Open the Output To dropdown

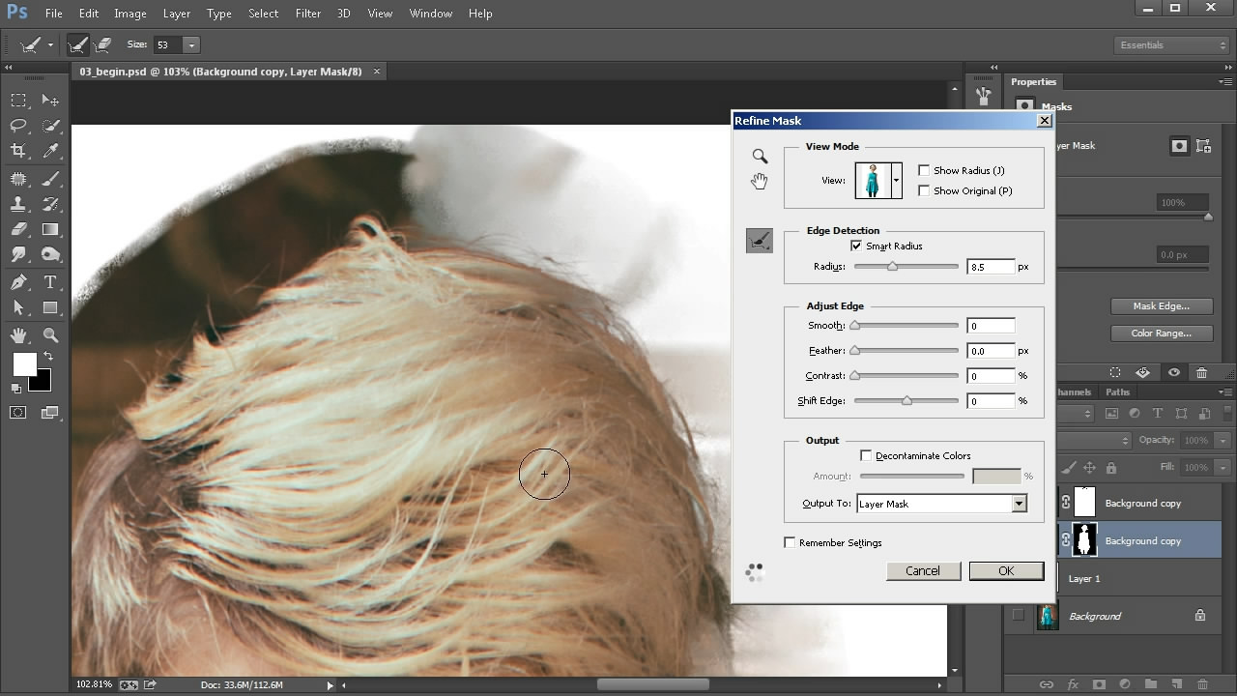point(1018,504)
